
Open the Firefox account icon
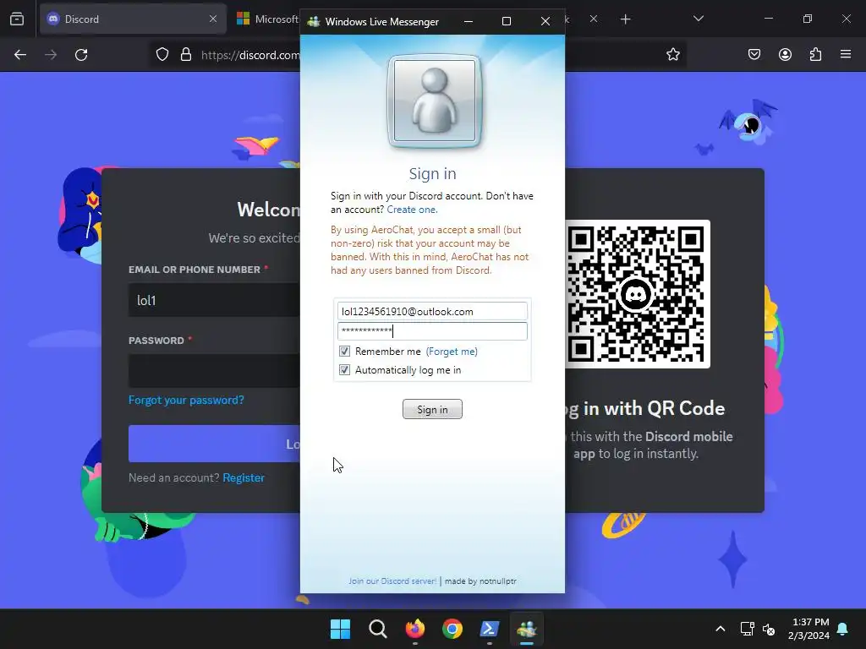(785, 55)
